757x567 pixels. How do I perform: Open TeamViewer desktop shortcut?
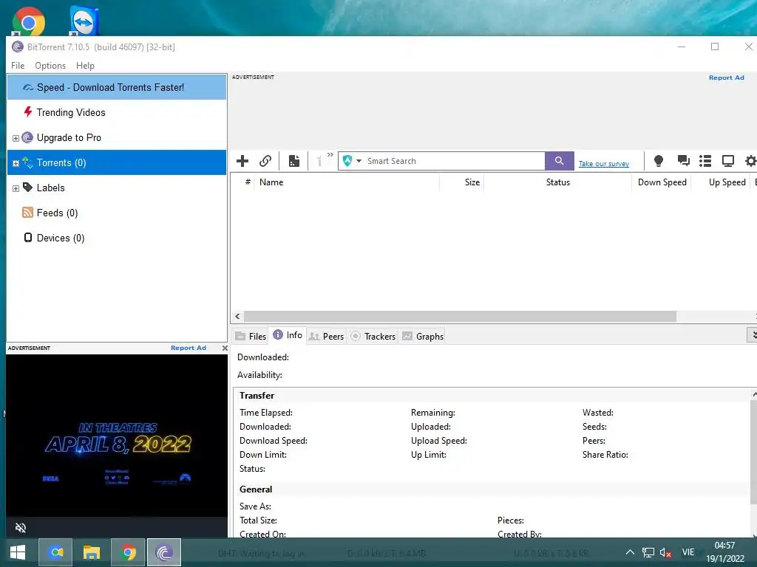coord(84,21)
